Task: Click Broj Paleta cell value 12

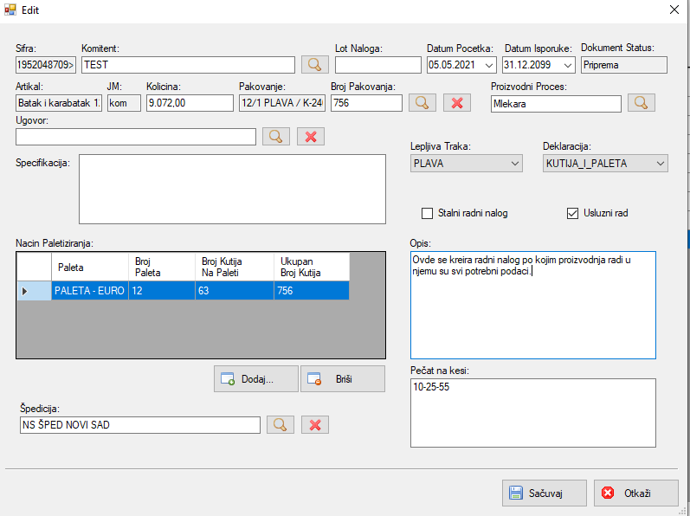Action: point(162,291)
